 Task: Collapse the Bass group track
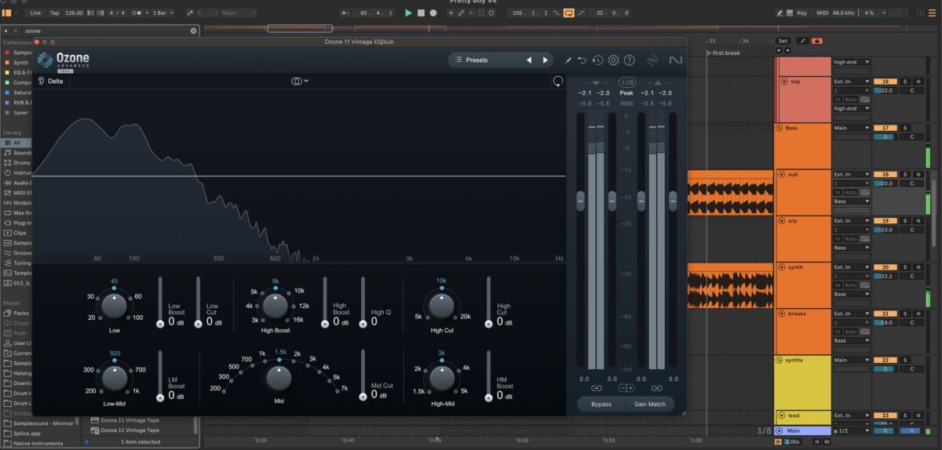click(x=780, y=128)
